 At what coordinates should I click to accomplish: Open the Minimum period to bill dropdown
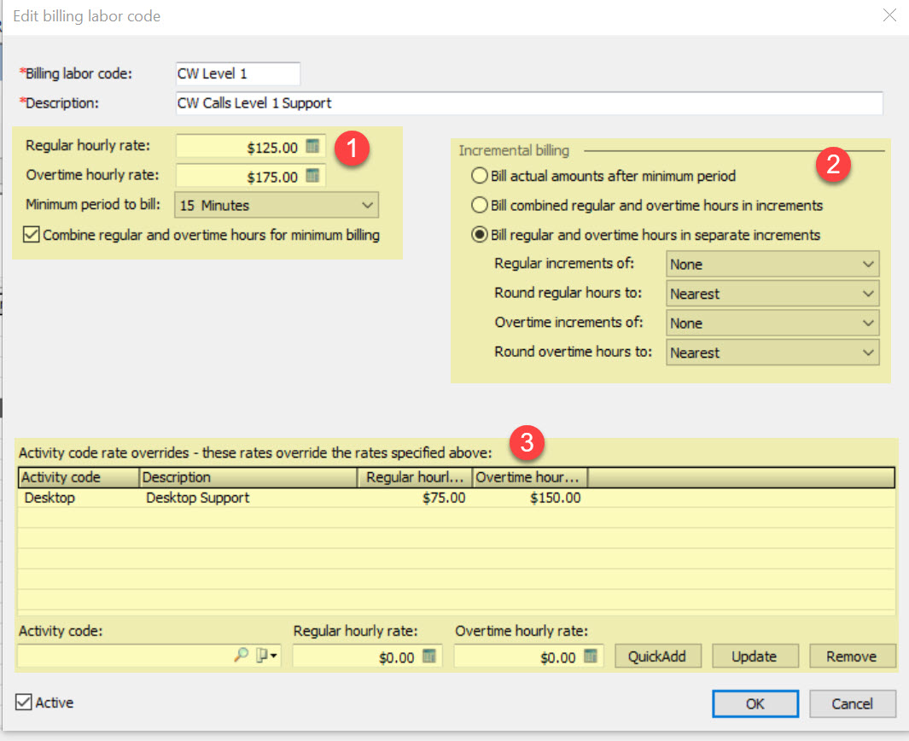[277, 205]
